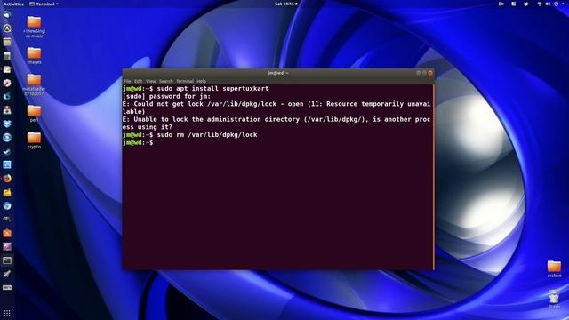This screenshot has width=569, height=320.
Task: Open the Trash on the desktop
Action: click(554, 300)
